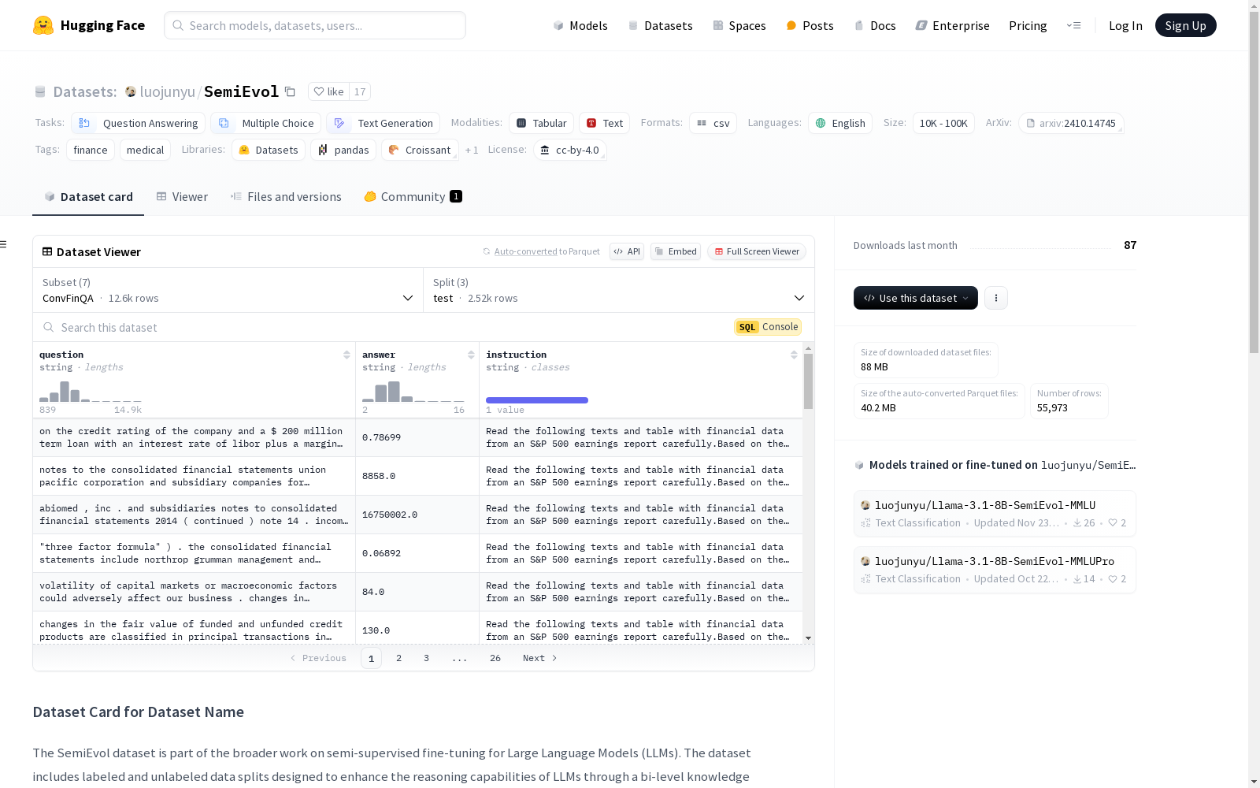Open the API button

click(627, 251)
